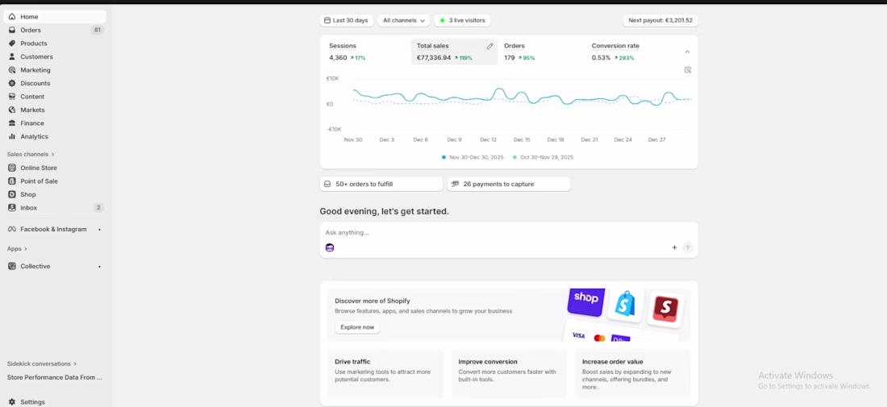Image resolution: width=887 pixels, height=407 pixels.
Task: Click the report view icon above chart
Action: [687, 70]
